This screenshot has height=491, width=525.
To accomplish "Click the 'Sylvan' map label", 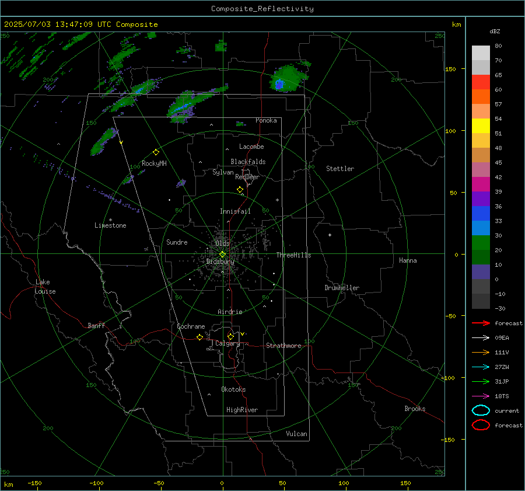I will click(x=223, y=172).
